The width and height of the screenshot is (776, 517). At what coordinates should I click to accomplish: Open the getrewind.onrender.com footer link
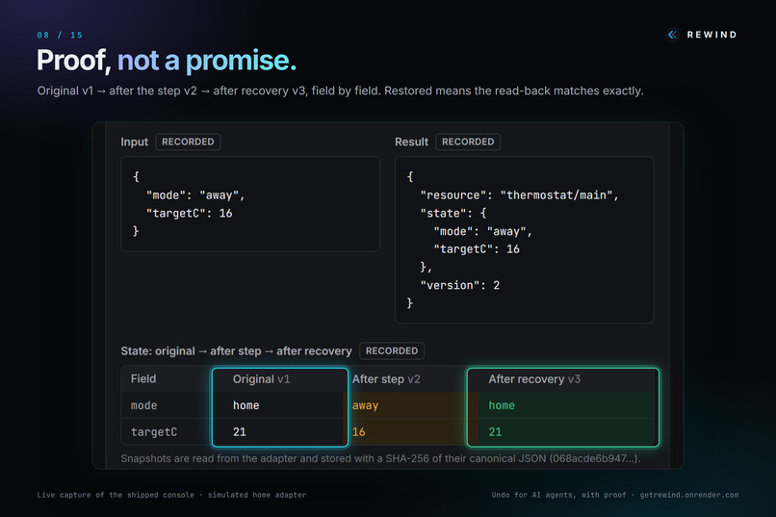(689, 495)
